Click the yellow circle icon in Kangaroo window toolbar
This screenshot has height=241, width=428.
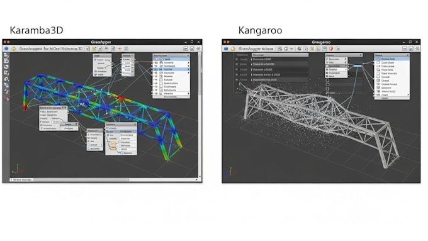pos(233,48)
